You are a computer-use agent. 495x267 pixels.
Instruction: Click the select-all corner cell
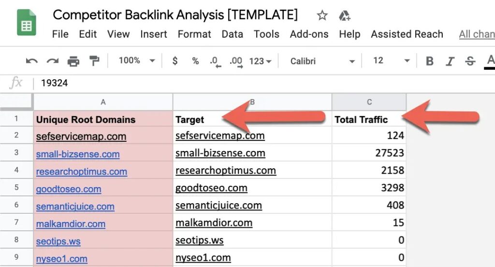(x=16, y=102)
